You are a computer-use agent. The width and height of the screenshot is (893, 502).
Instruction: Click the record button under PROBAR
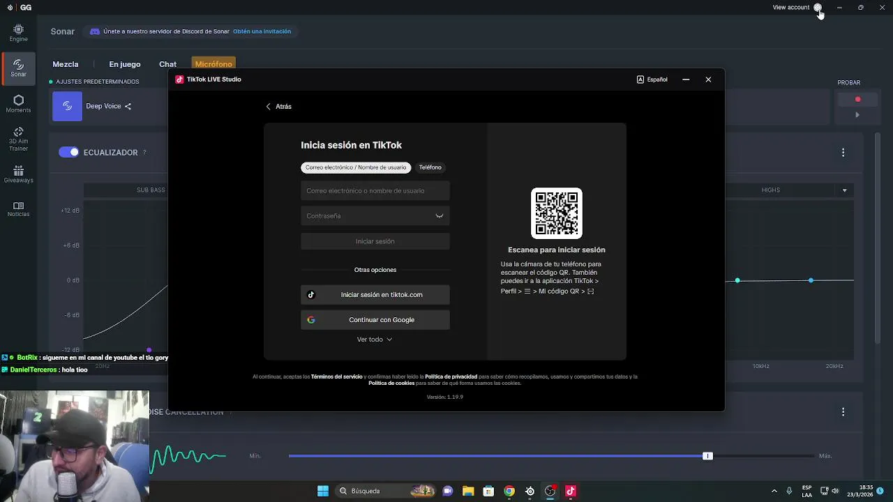(x=857, y=100)
